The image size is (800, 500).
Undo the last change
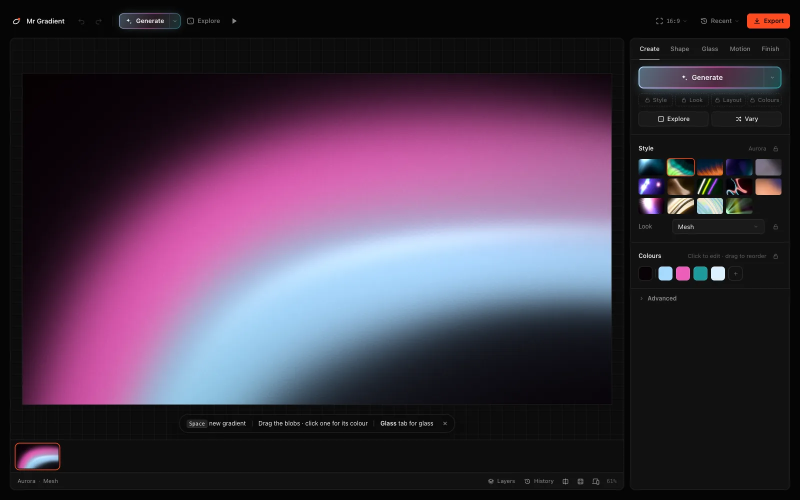[81, 21]
